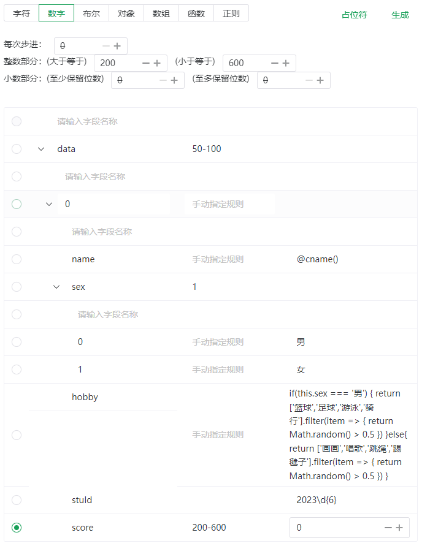This screenshot has width=422, height=546.
Task: Focus the score value input
Action: click(349, 528)
